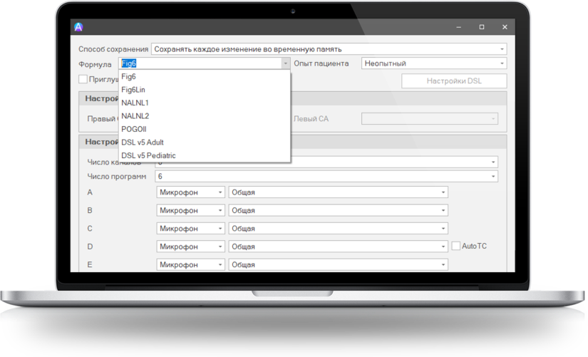Toggle the Приглуш checkbox below Формула
588x357 pixels.
pos(83,80)
